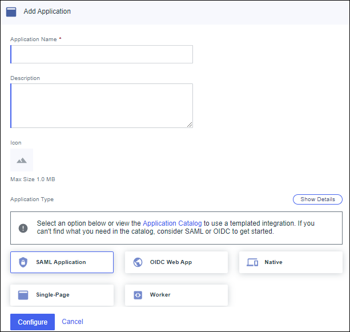Screen dimensions: 350x332
Task: Click the info alert exclamation icon
Action: (x=23, y=228)
